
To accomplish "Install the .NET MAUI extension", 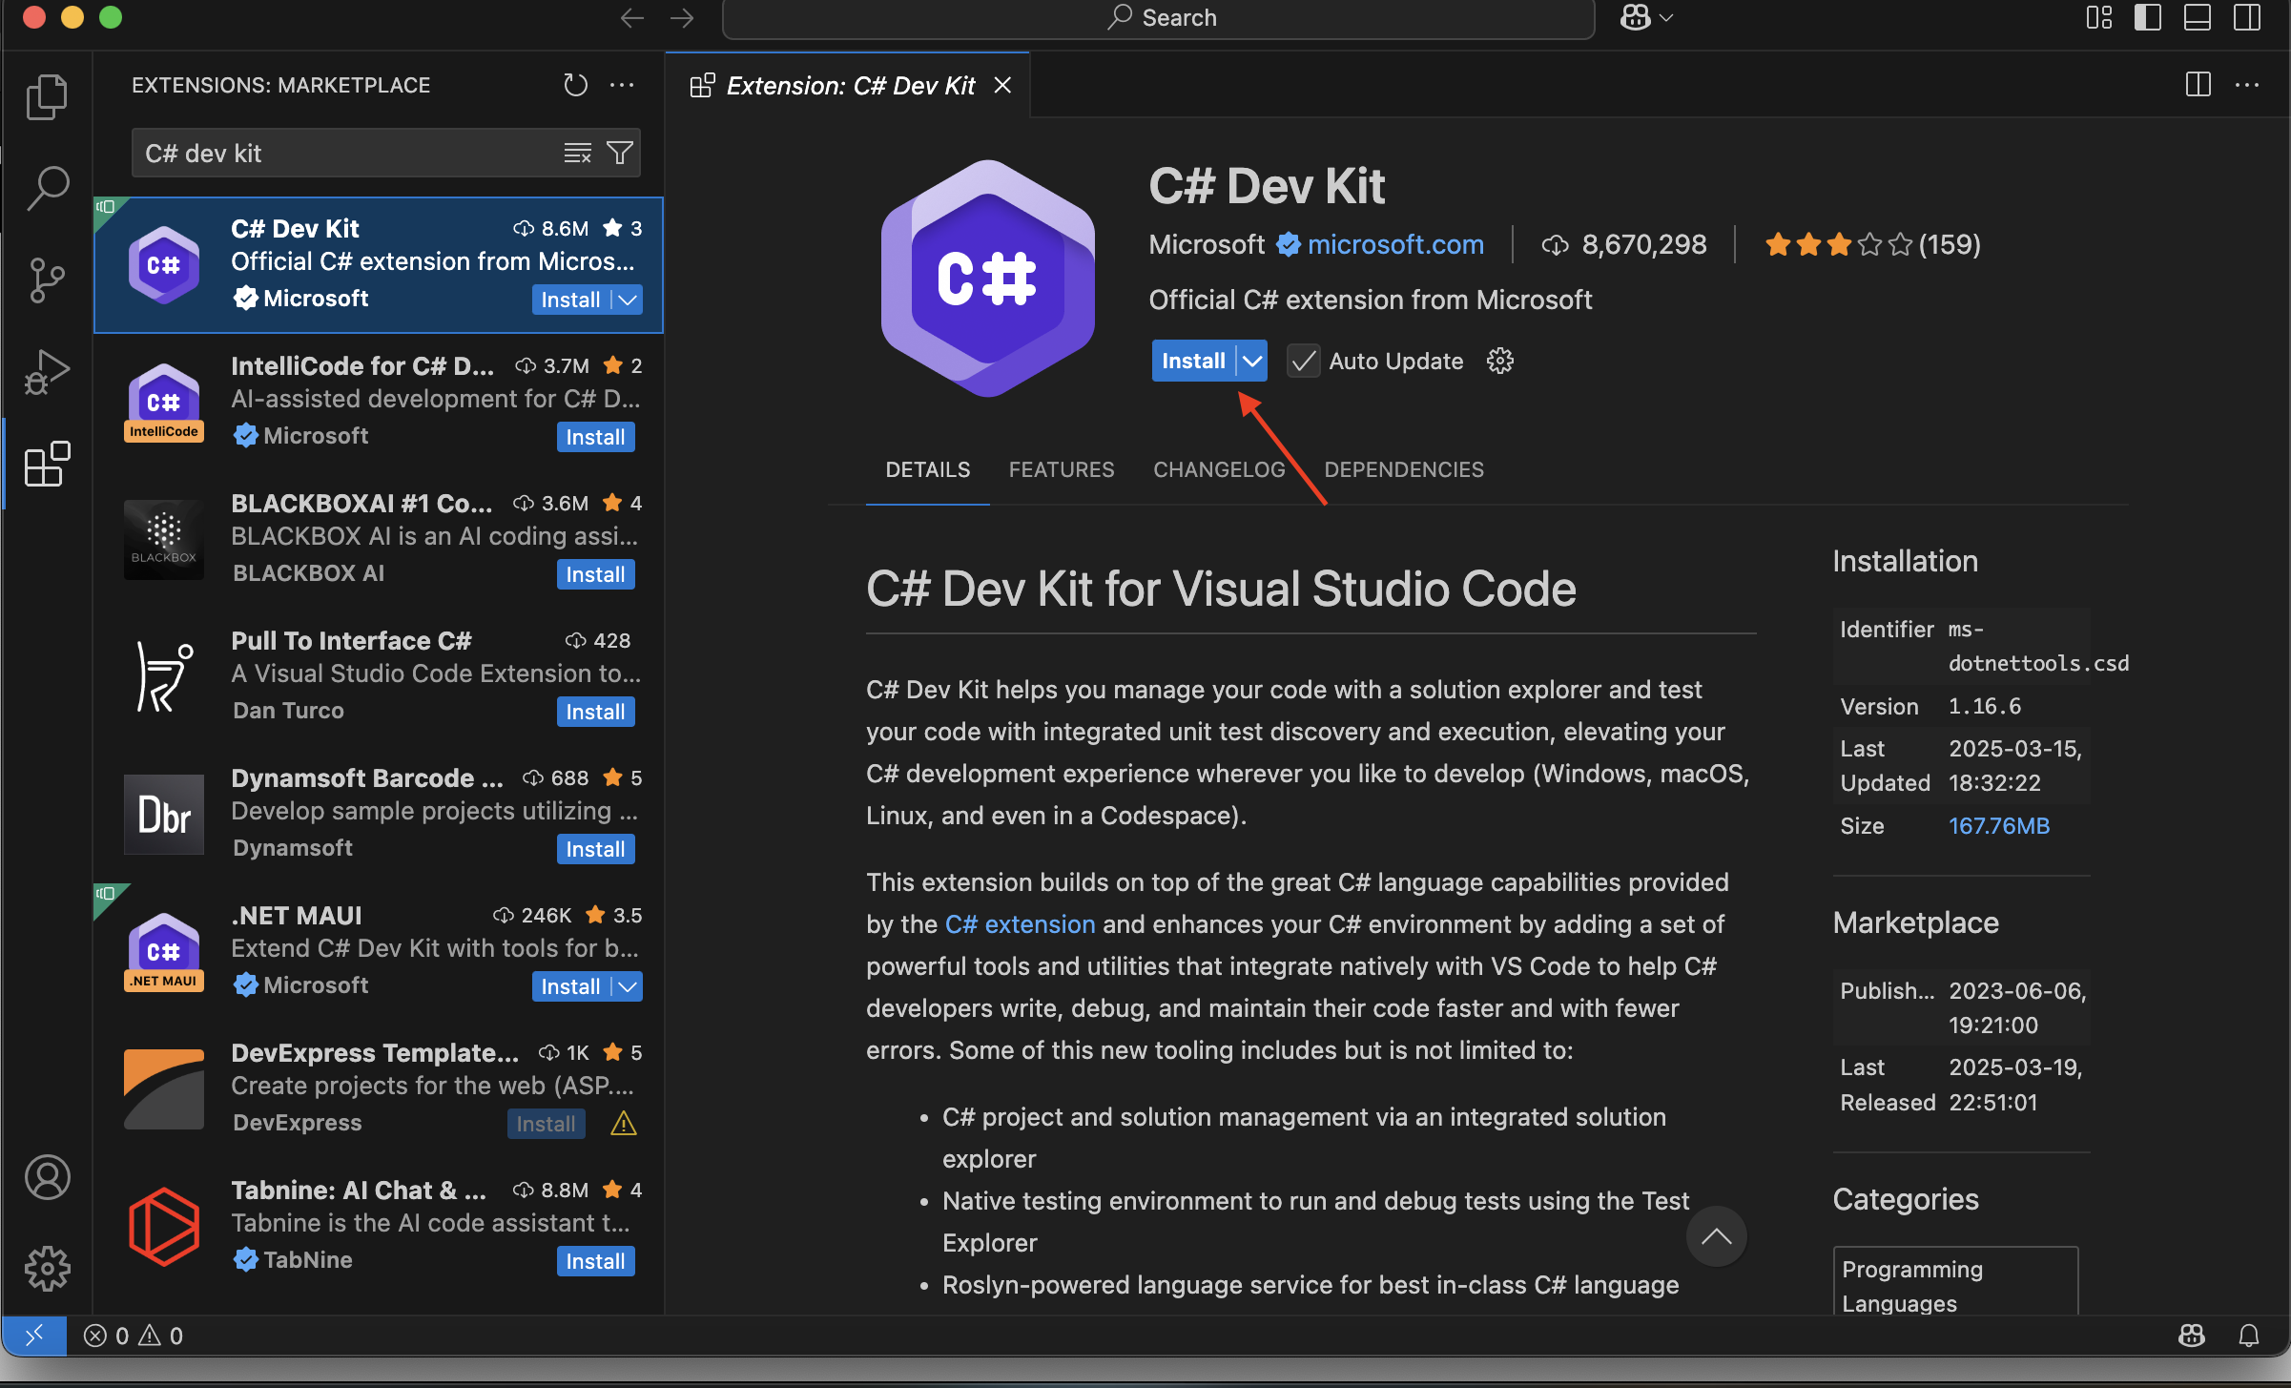I will click(x=570, y=986).
